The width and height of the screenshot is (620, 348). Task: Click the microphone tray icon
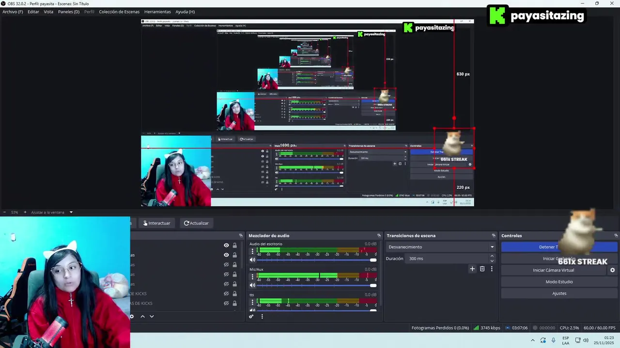554,341
